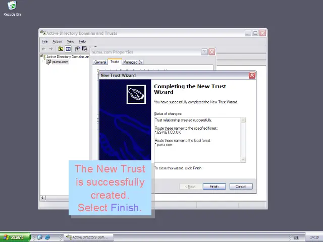Switch to the Managed By tab

coord(133,62)
